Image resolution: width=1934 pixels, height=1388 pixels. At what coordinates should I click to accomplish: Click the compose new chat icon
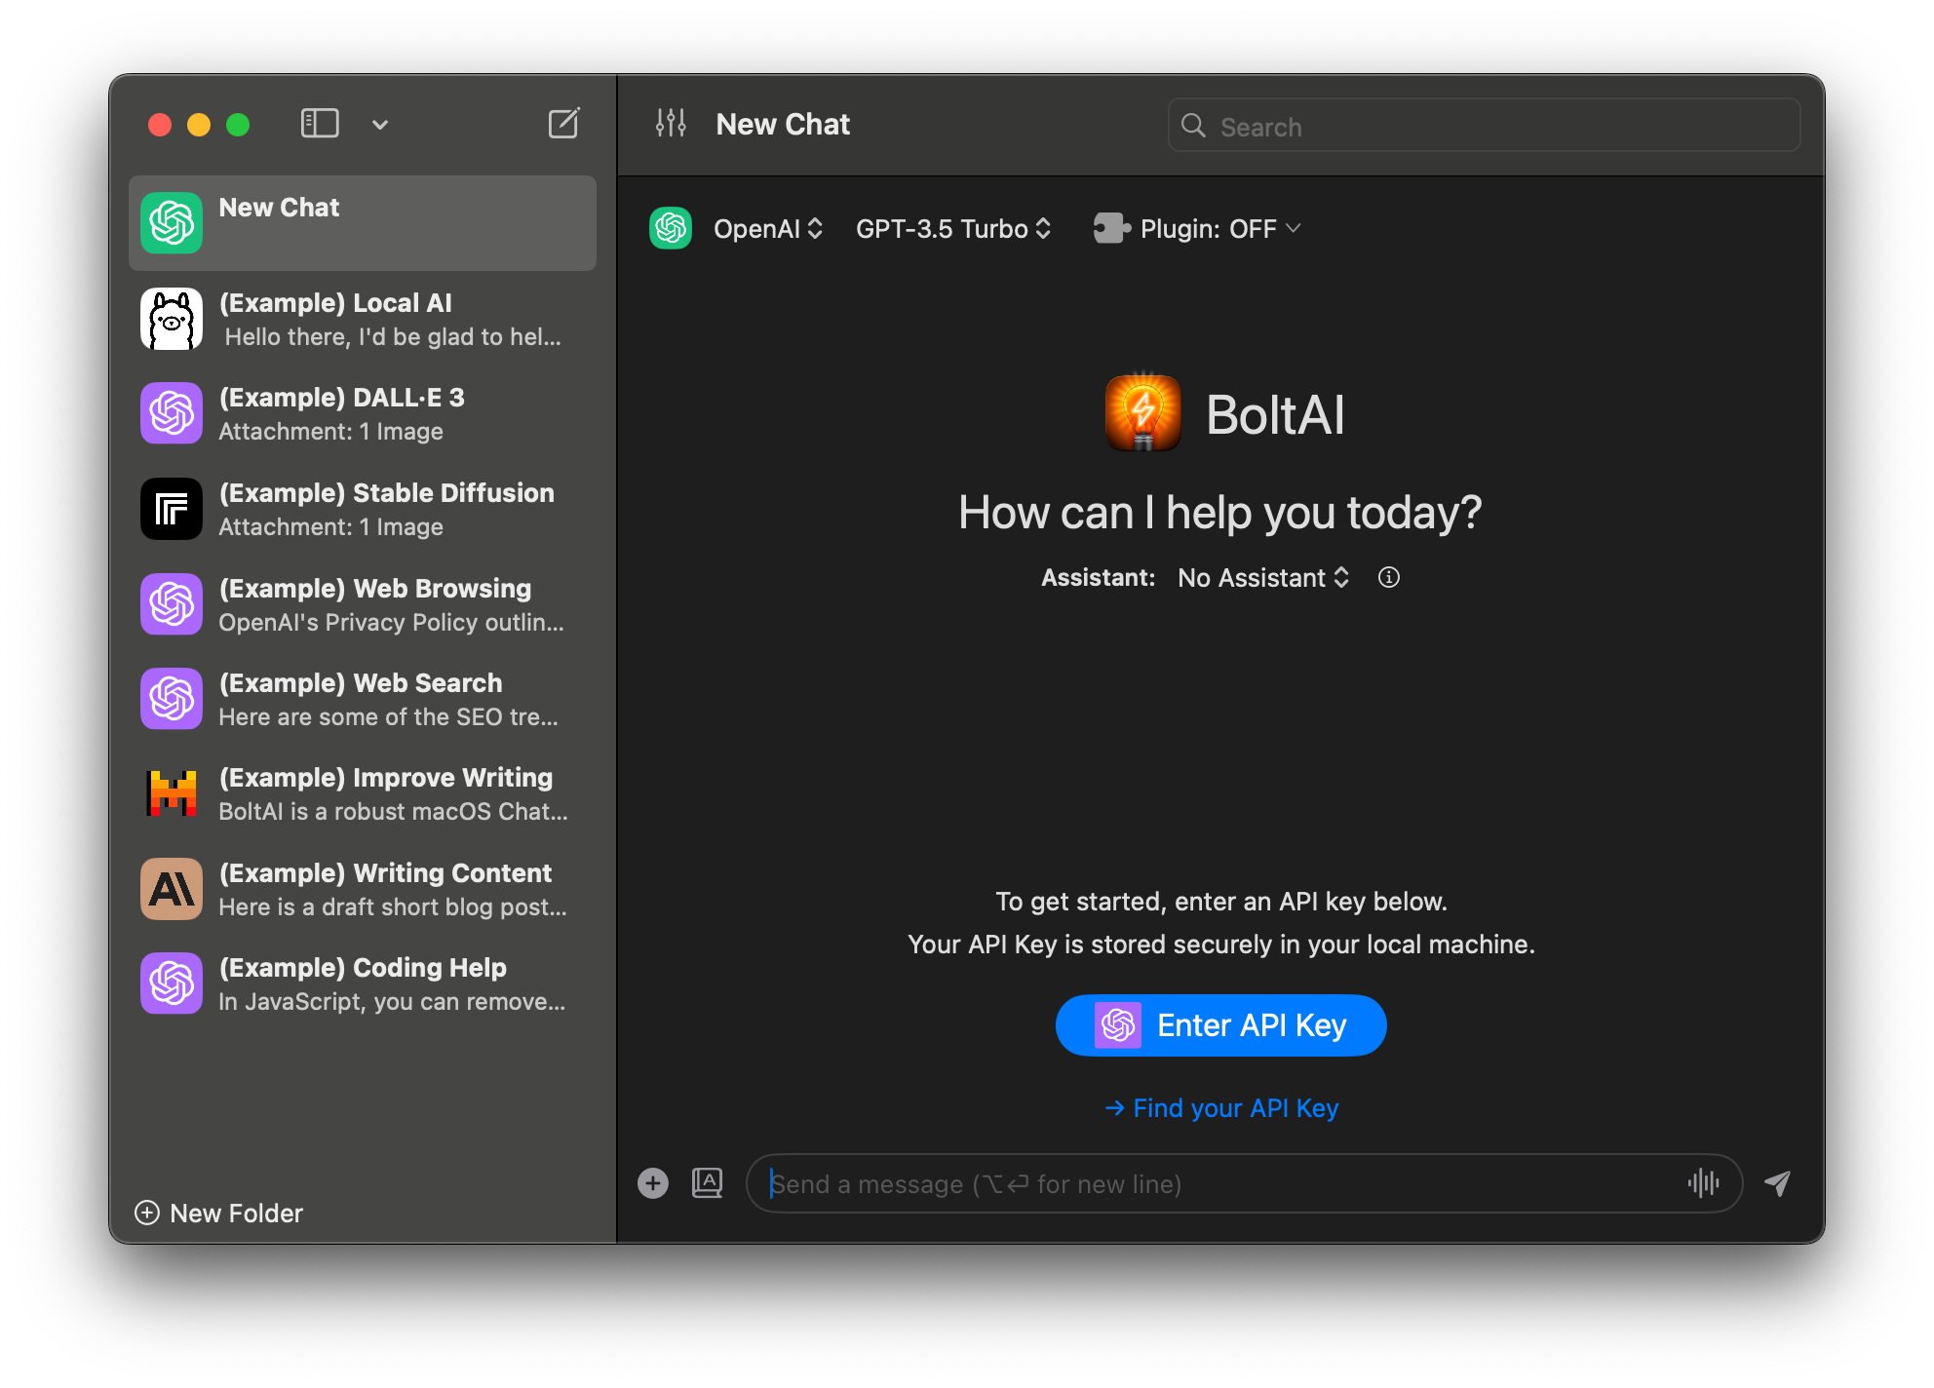pos(563,124)
